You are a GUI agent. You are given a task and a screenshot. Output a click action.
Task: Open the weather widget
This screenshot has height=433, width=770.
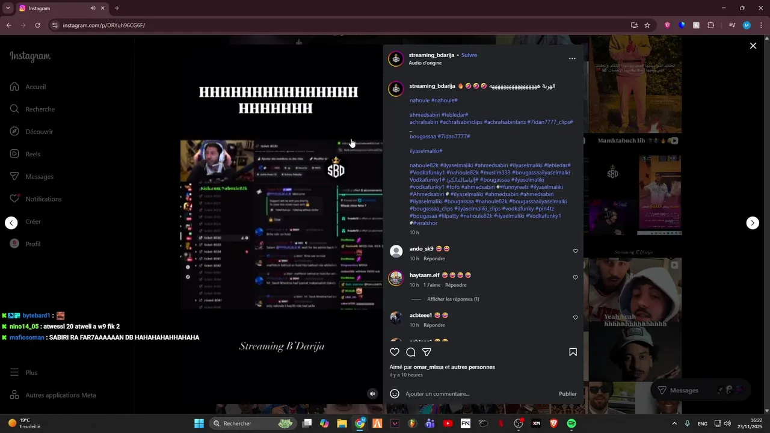[24, 423]
